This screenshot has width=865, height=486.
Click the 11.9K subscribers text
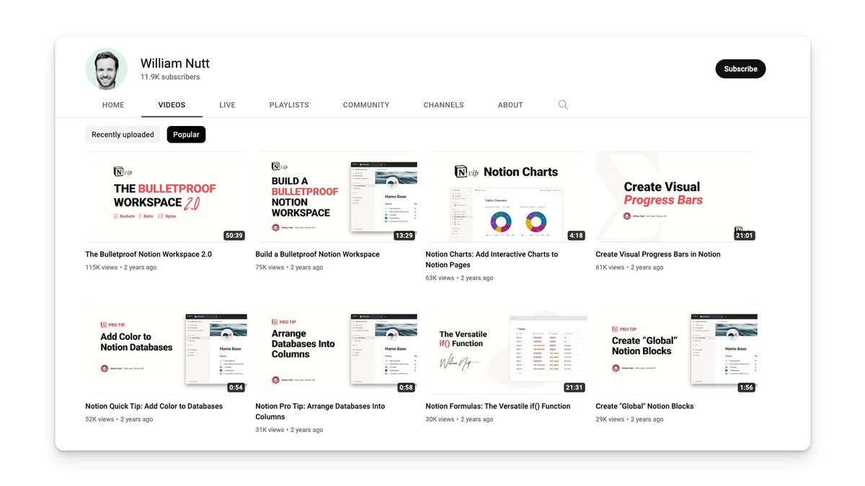(170, 77)
